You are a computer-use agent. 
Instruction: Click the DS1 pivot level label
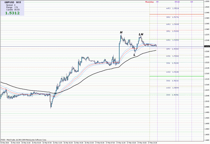click(172, 63)
